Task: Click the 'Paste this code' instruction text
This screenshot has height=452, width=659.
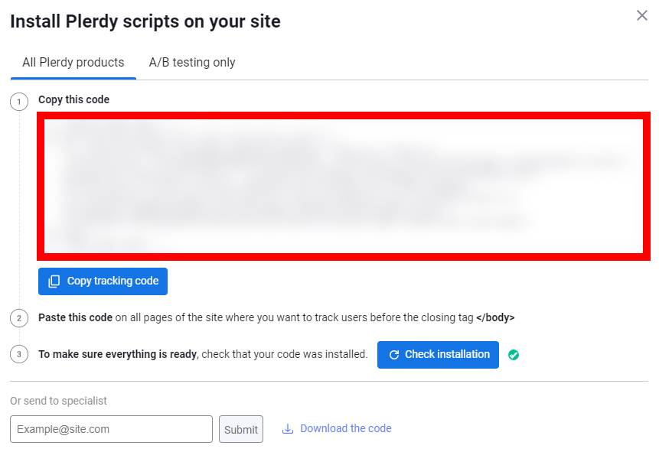Action: point(75,317)
